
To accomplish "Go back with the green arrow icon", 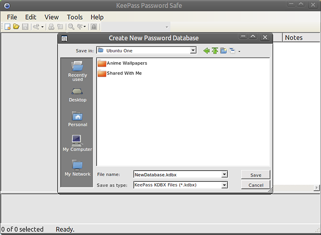I will coord(206,50).
